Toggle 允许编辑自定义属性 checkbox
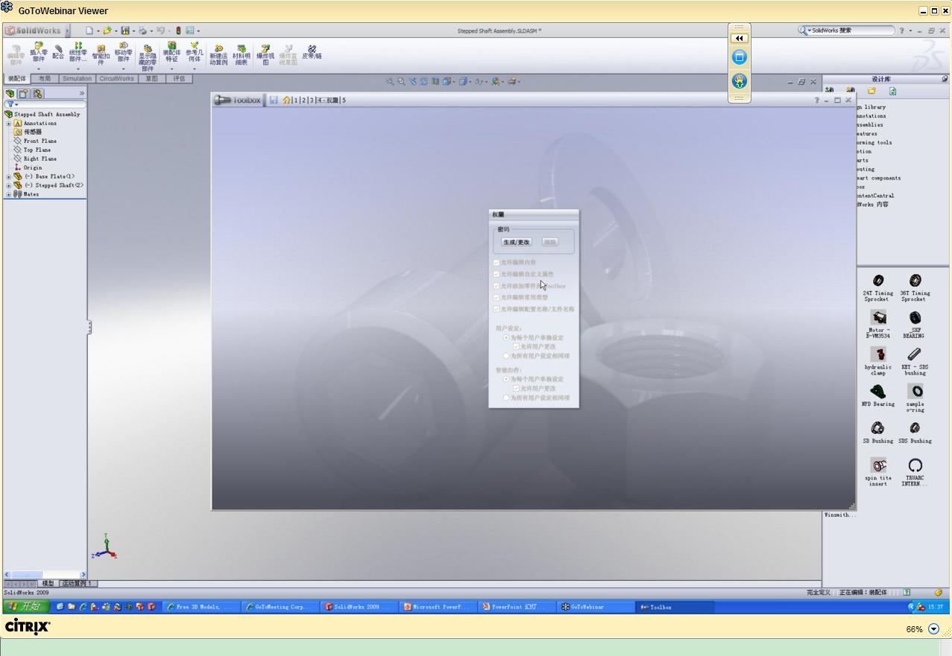The width and height of the screenshot is (952, 656). (x=497, y=274)
